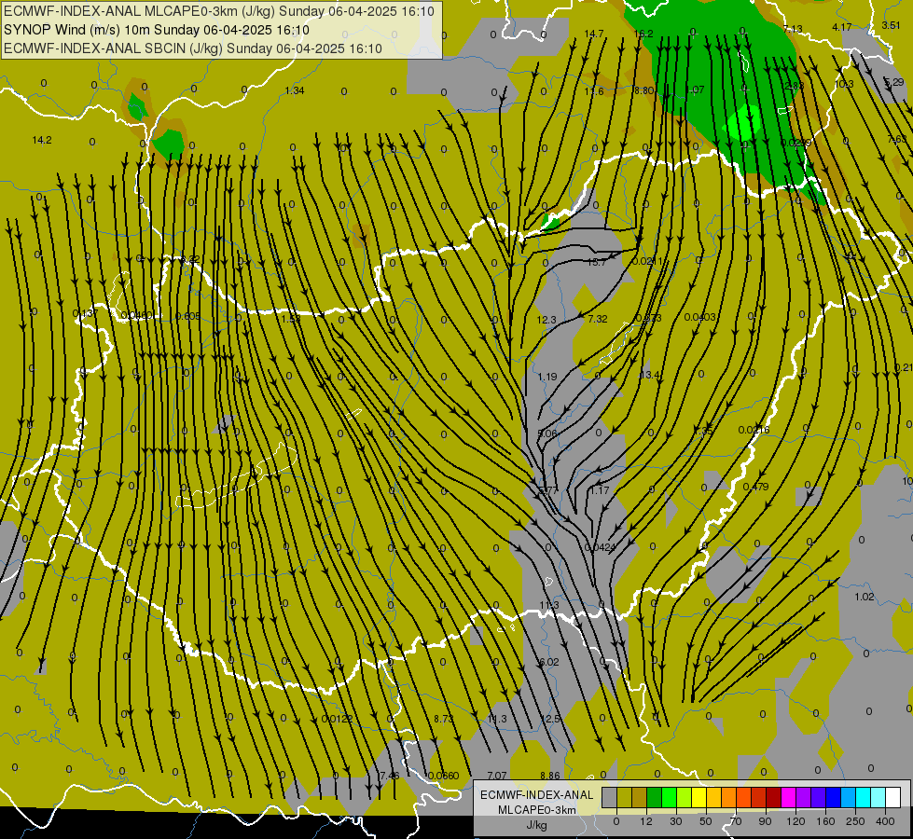Image resolution: width=913 pixels, height=839 pixels.
Task: Click the map value 6.02
Action: pyautogui.click(x=549, y=662)
